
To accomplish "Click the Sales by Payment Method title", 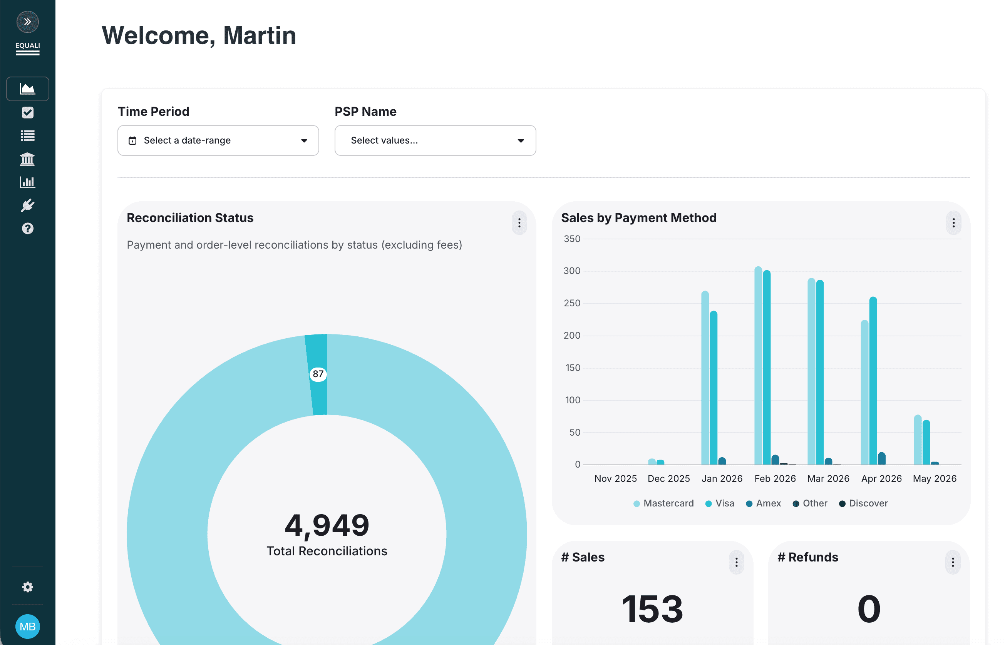I will pyautogui.click(x=639, y=218).
